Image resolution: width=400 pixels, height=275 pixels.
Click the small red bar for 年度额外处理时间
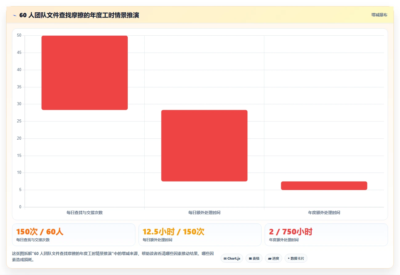(324, 186)
